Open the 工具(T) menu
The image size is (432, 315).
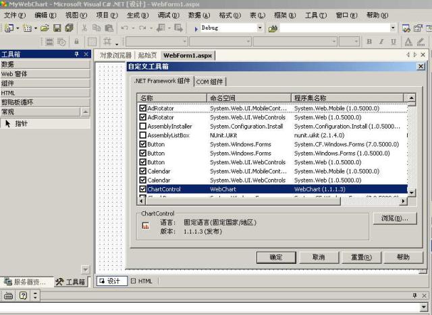pos(316,15)
